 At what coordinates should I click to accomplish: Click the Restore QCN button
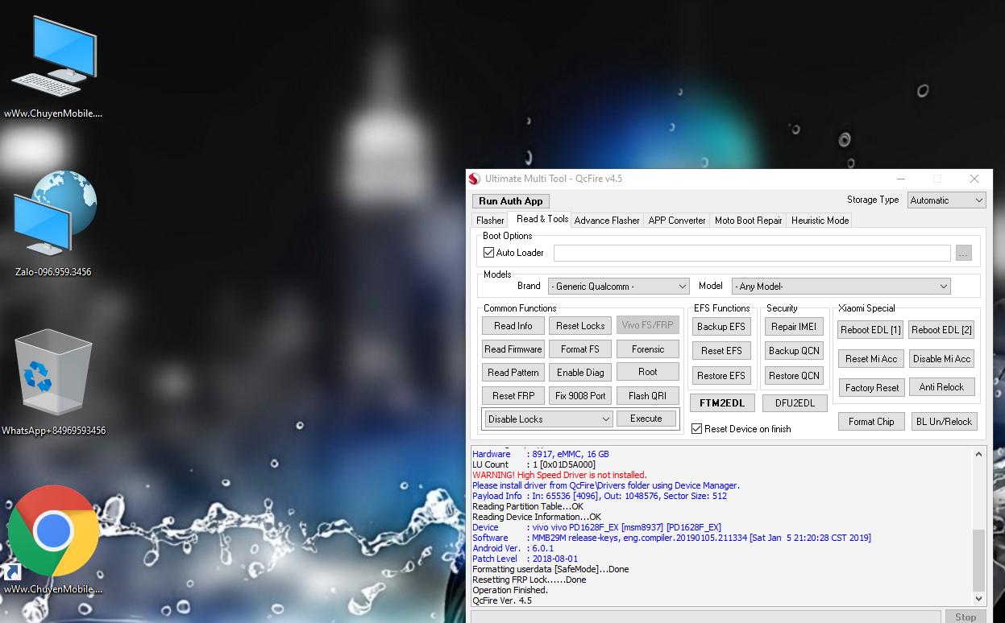[x=794, y=376]
